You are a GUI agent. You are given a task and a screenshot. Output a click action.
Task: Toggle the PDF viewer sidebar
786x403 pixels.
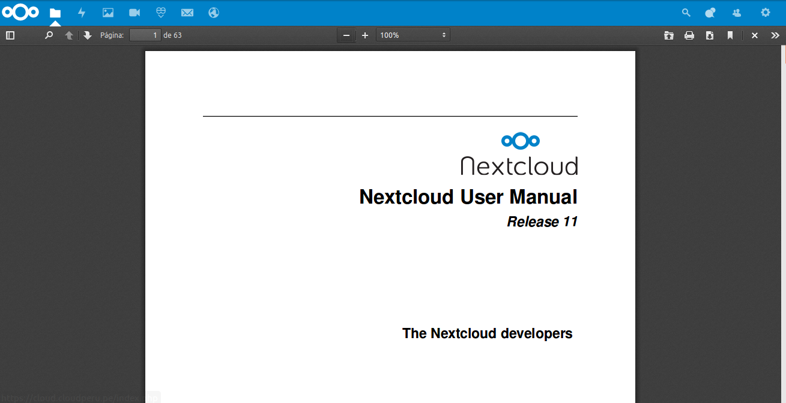click(10, 35)
